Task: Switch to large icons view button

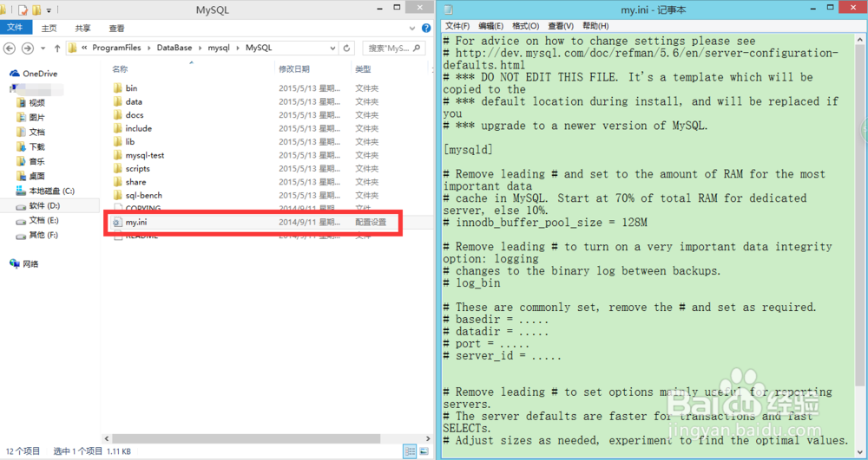Action: 424,451
